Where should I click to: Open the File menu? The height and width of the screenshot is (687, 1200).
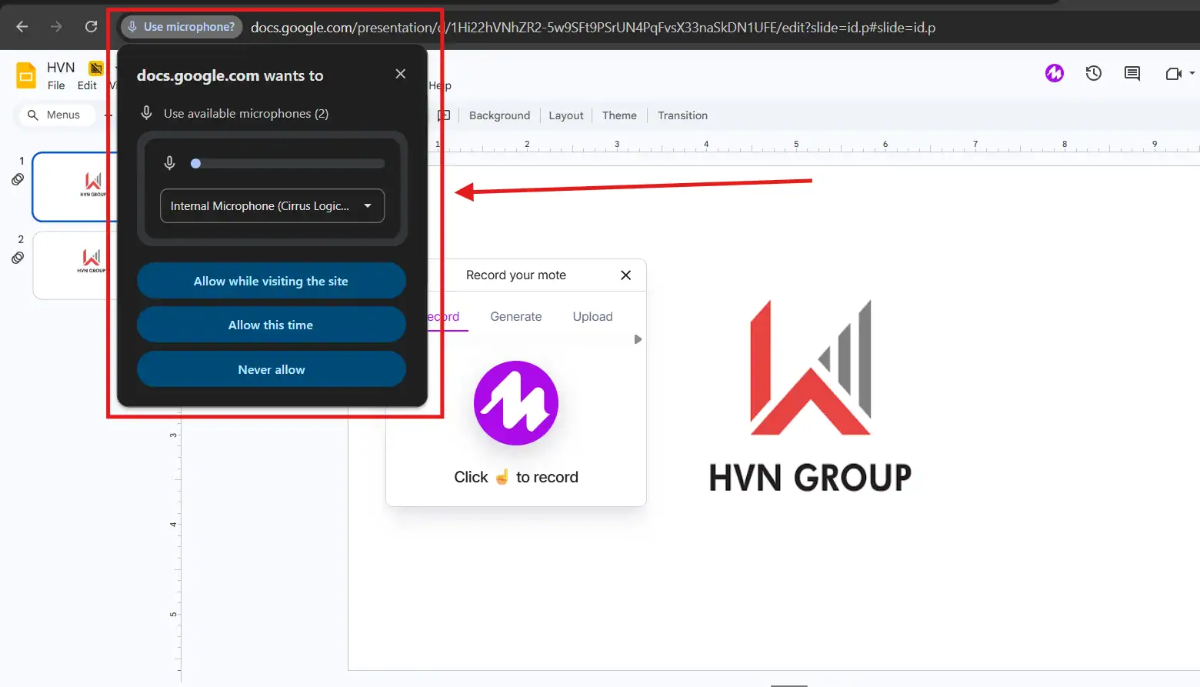tap(56, 85)
